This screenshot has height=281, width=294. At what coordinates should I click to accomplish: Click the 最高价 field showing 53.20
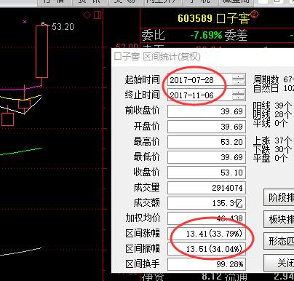(207, 142)
